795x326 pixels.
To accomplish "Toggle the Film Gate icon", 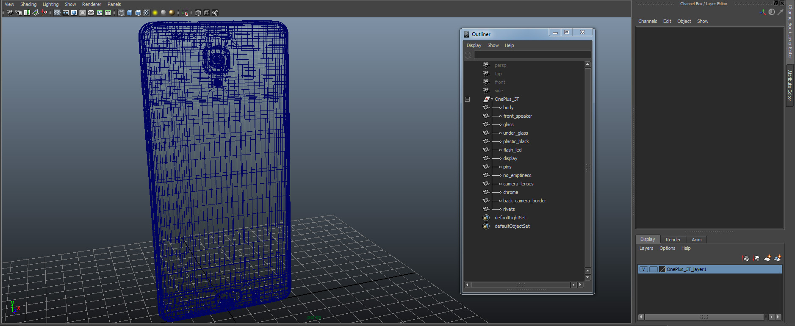I will pos(66,13).
